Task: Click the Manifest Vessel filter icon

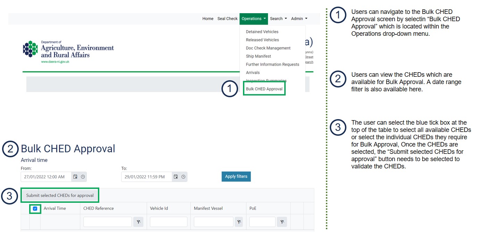Action: (238, 222)
